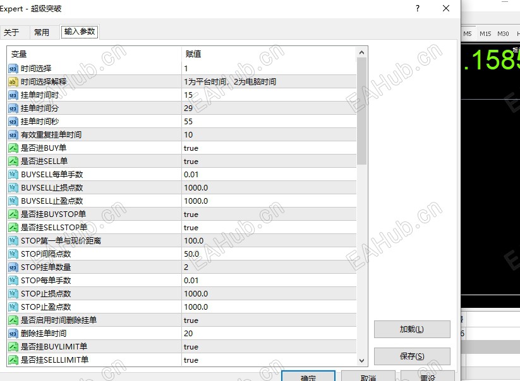The height and width of the screenshot is (381, 520).
Task: Click the boolean icon beside 是否挂SELLLIMIT单
Action: (13, 360)
